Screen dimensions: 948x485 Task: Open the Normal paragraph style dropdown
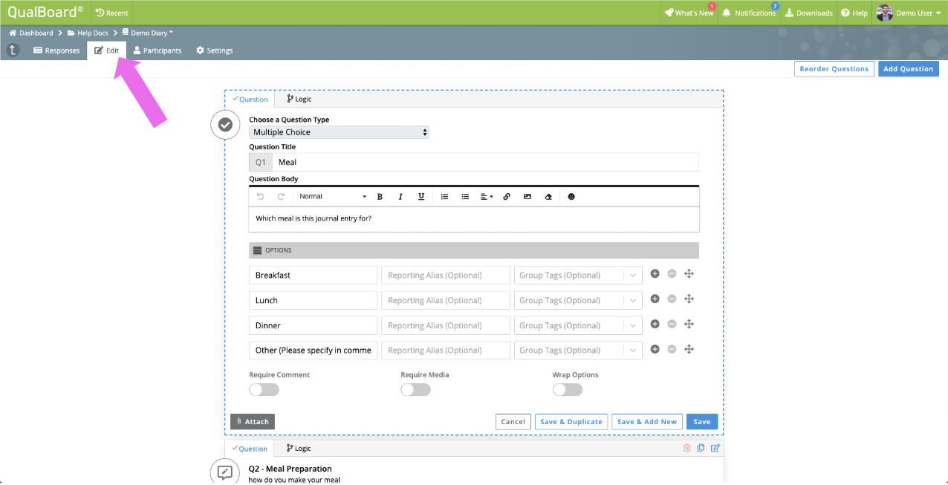pos(333,197)
